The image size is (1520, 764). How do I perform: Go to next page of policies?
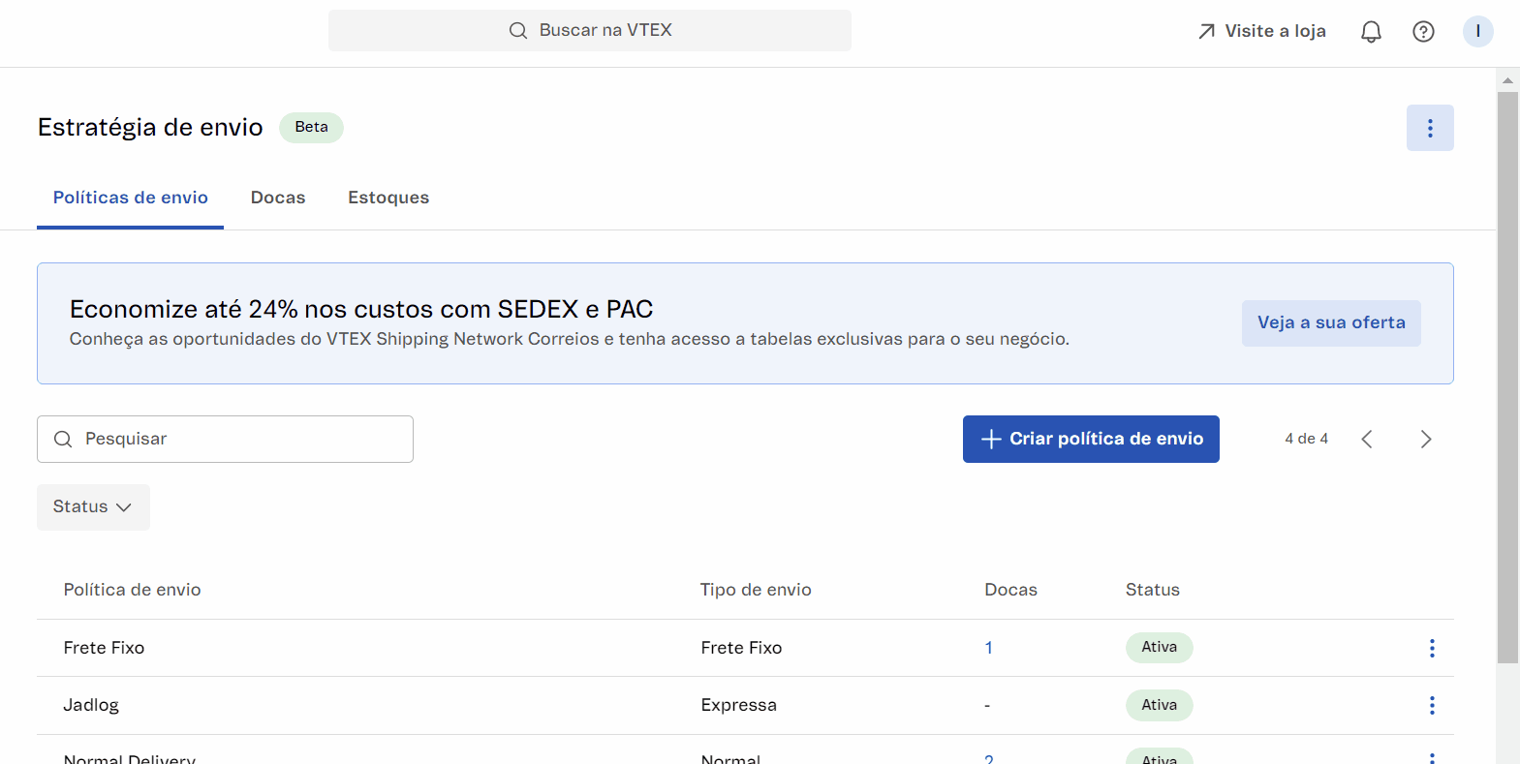(1425, 440)
